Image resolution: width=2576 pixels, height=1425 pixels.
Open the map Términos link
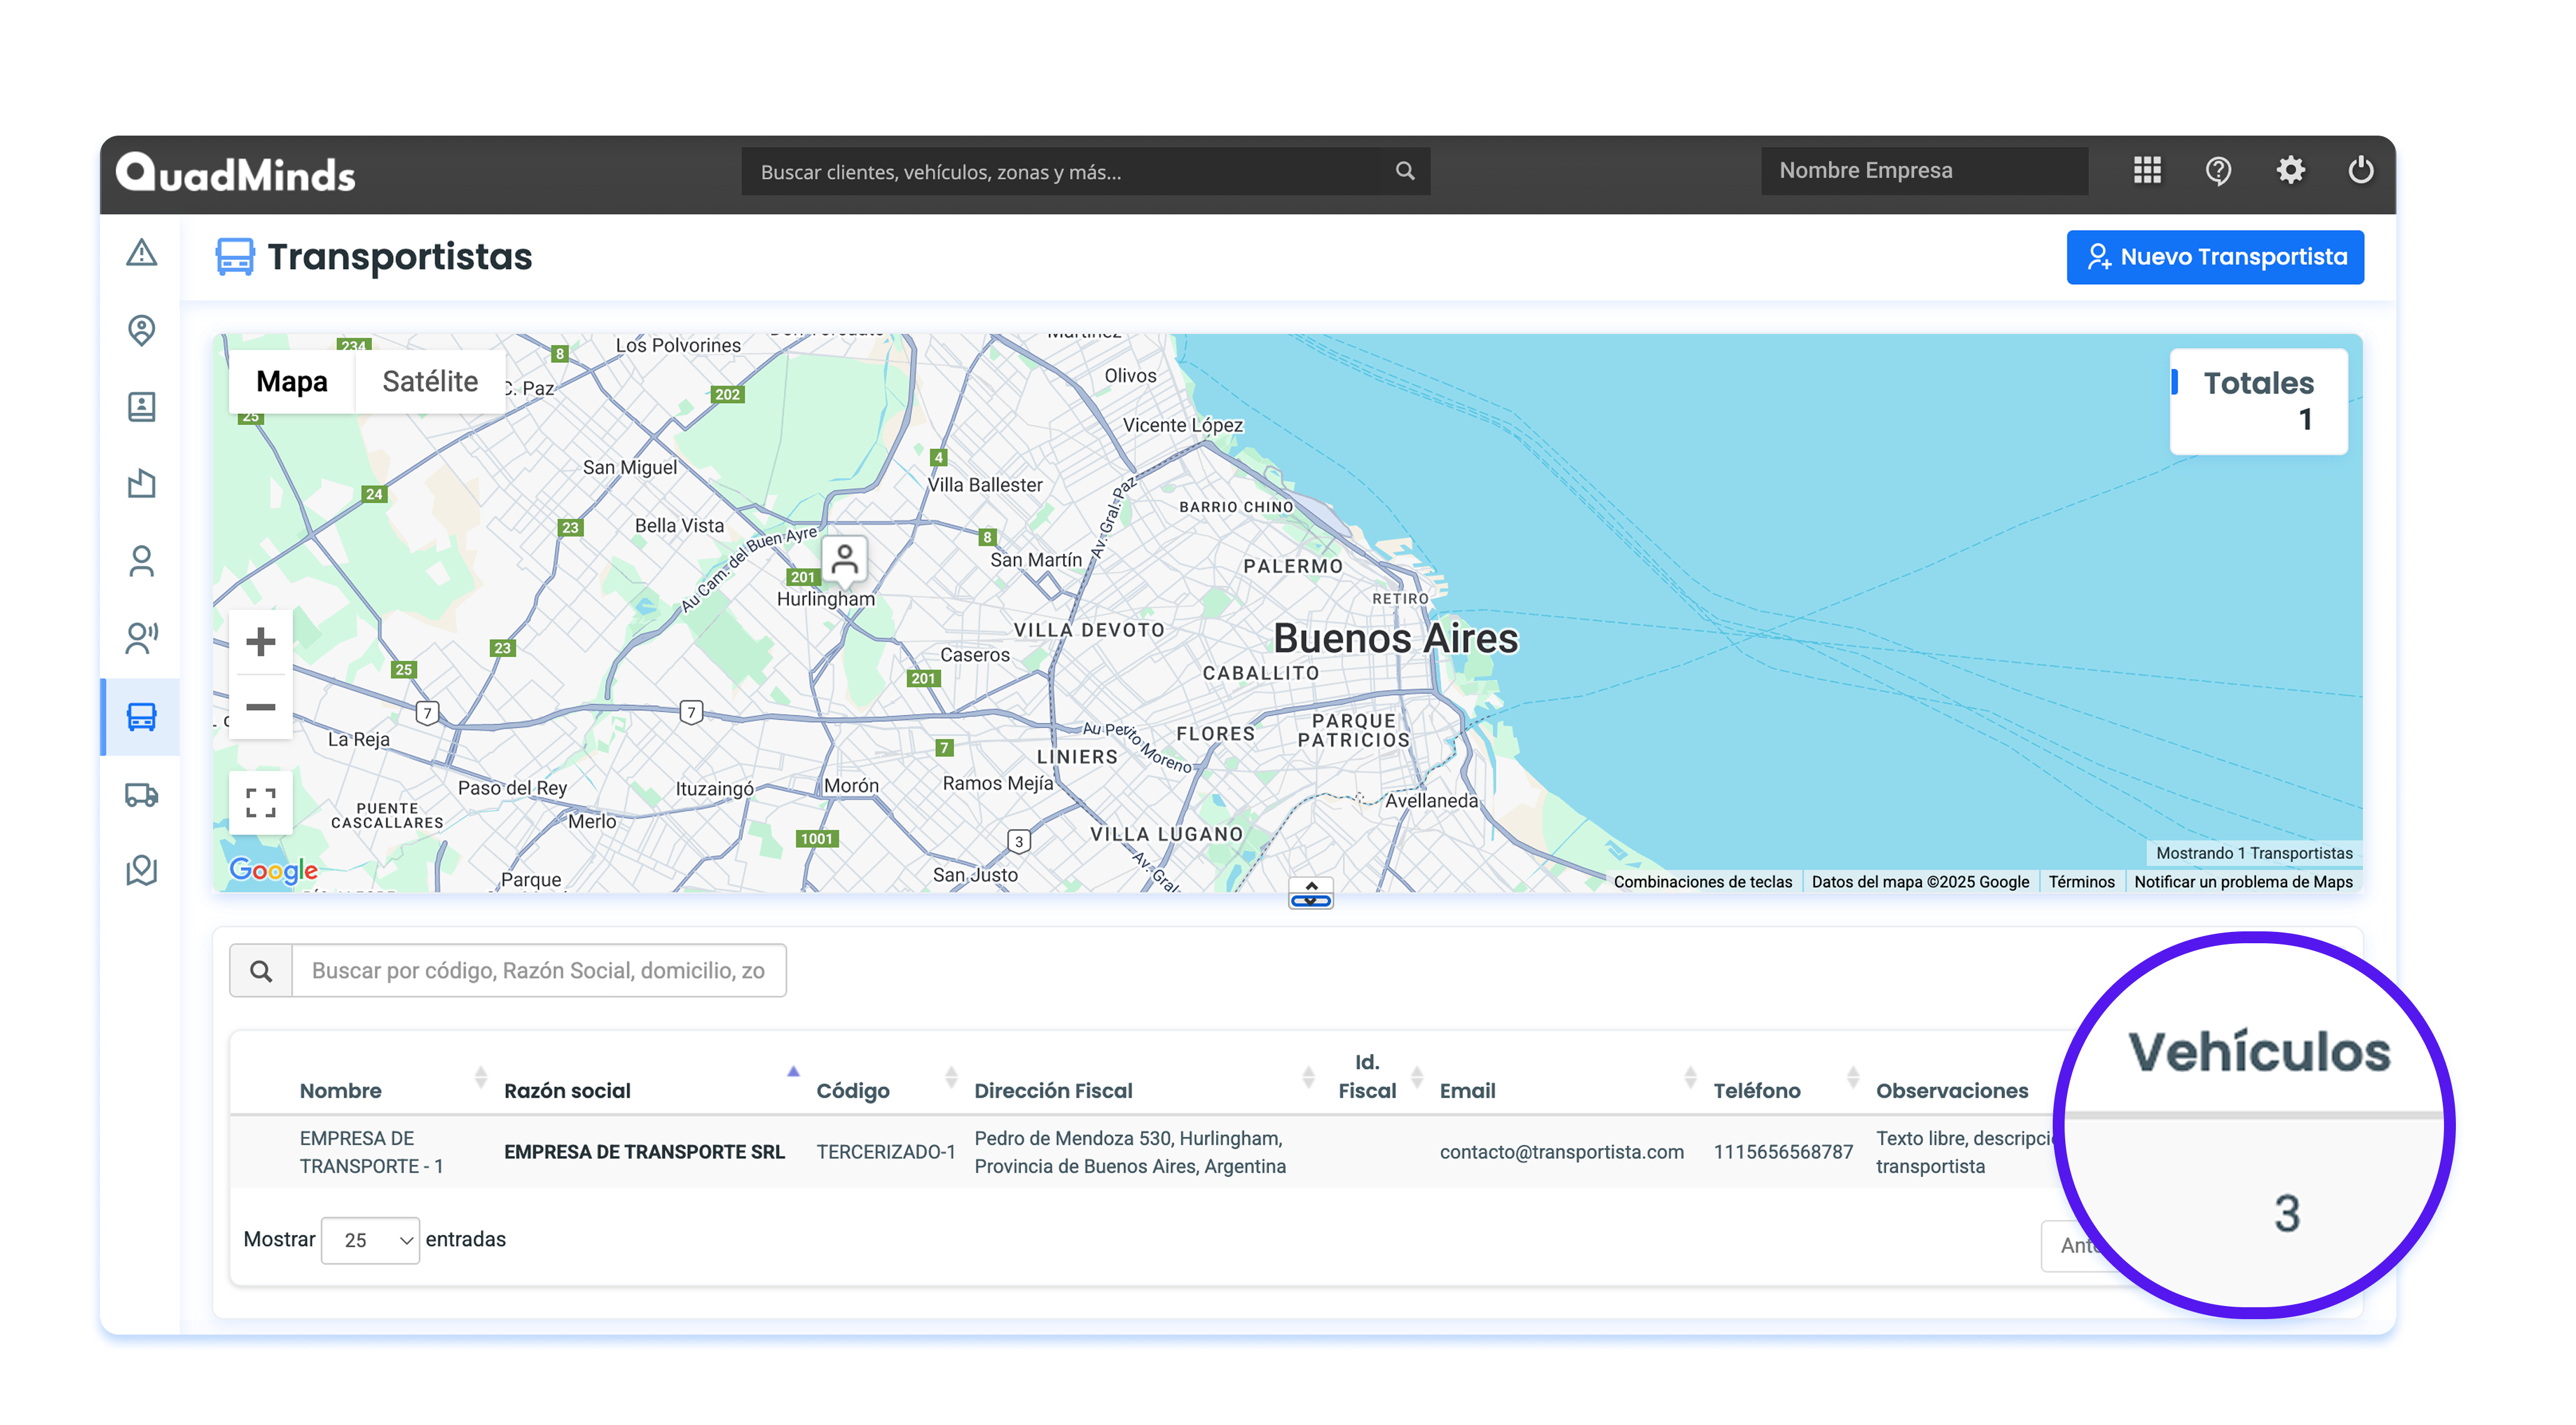[x=2081, y=881]
